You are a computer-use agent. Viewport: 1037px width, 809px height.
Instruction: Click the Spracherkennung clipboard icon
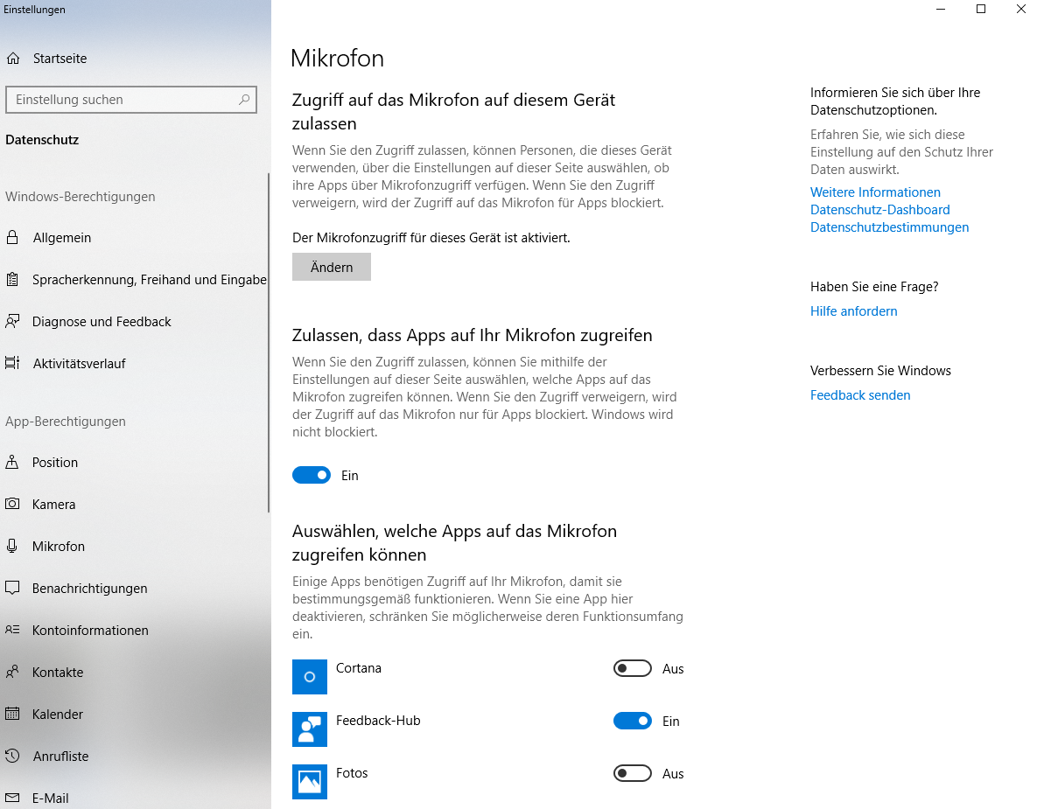12,280
